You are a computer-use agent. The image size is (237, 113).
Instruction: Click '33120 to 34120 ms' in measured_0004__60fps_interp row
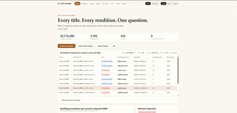tap(140, 79)
